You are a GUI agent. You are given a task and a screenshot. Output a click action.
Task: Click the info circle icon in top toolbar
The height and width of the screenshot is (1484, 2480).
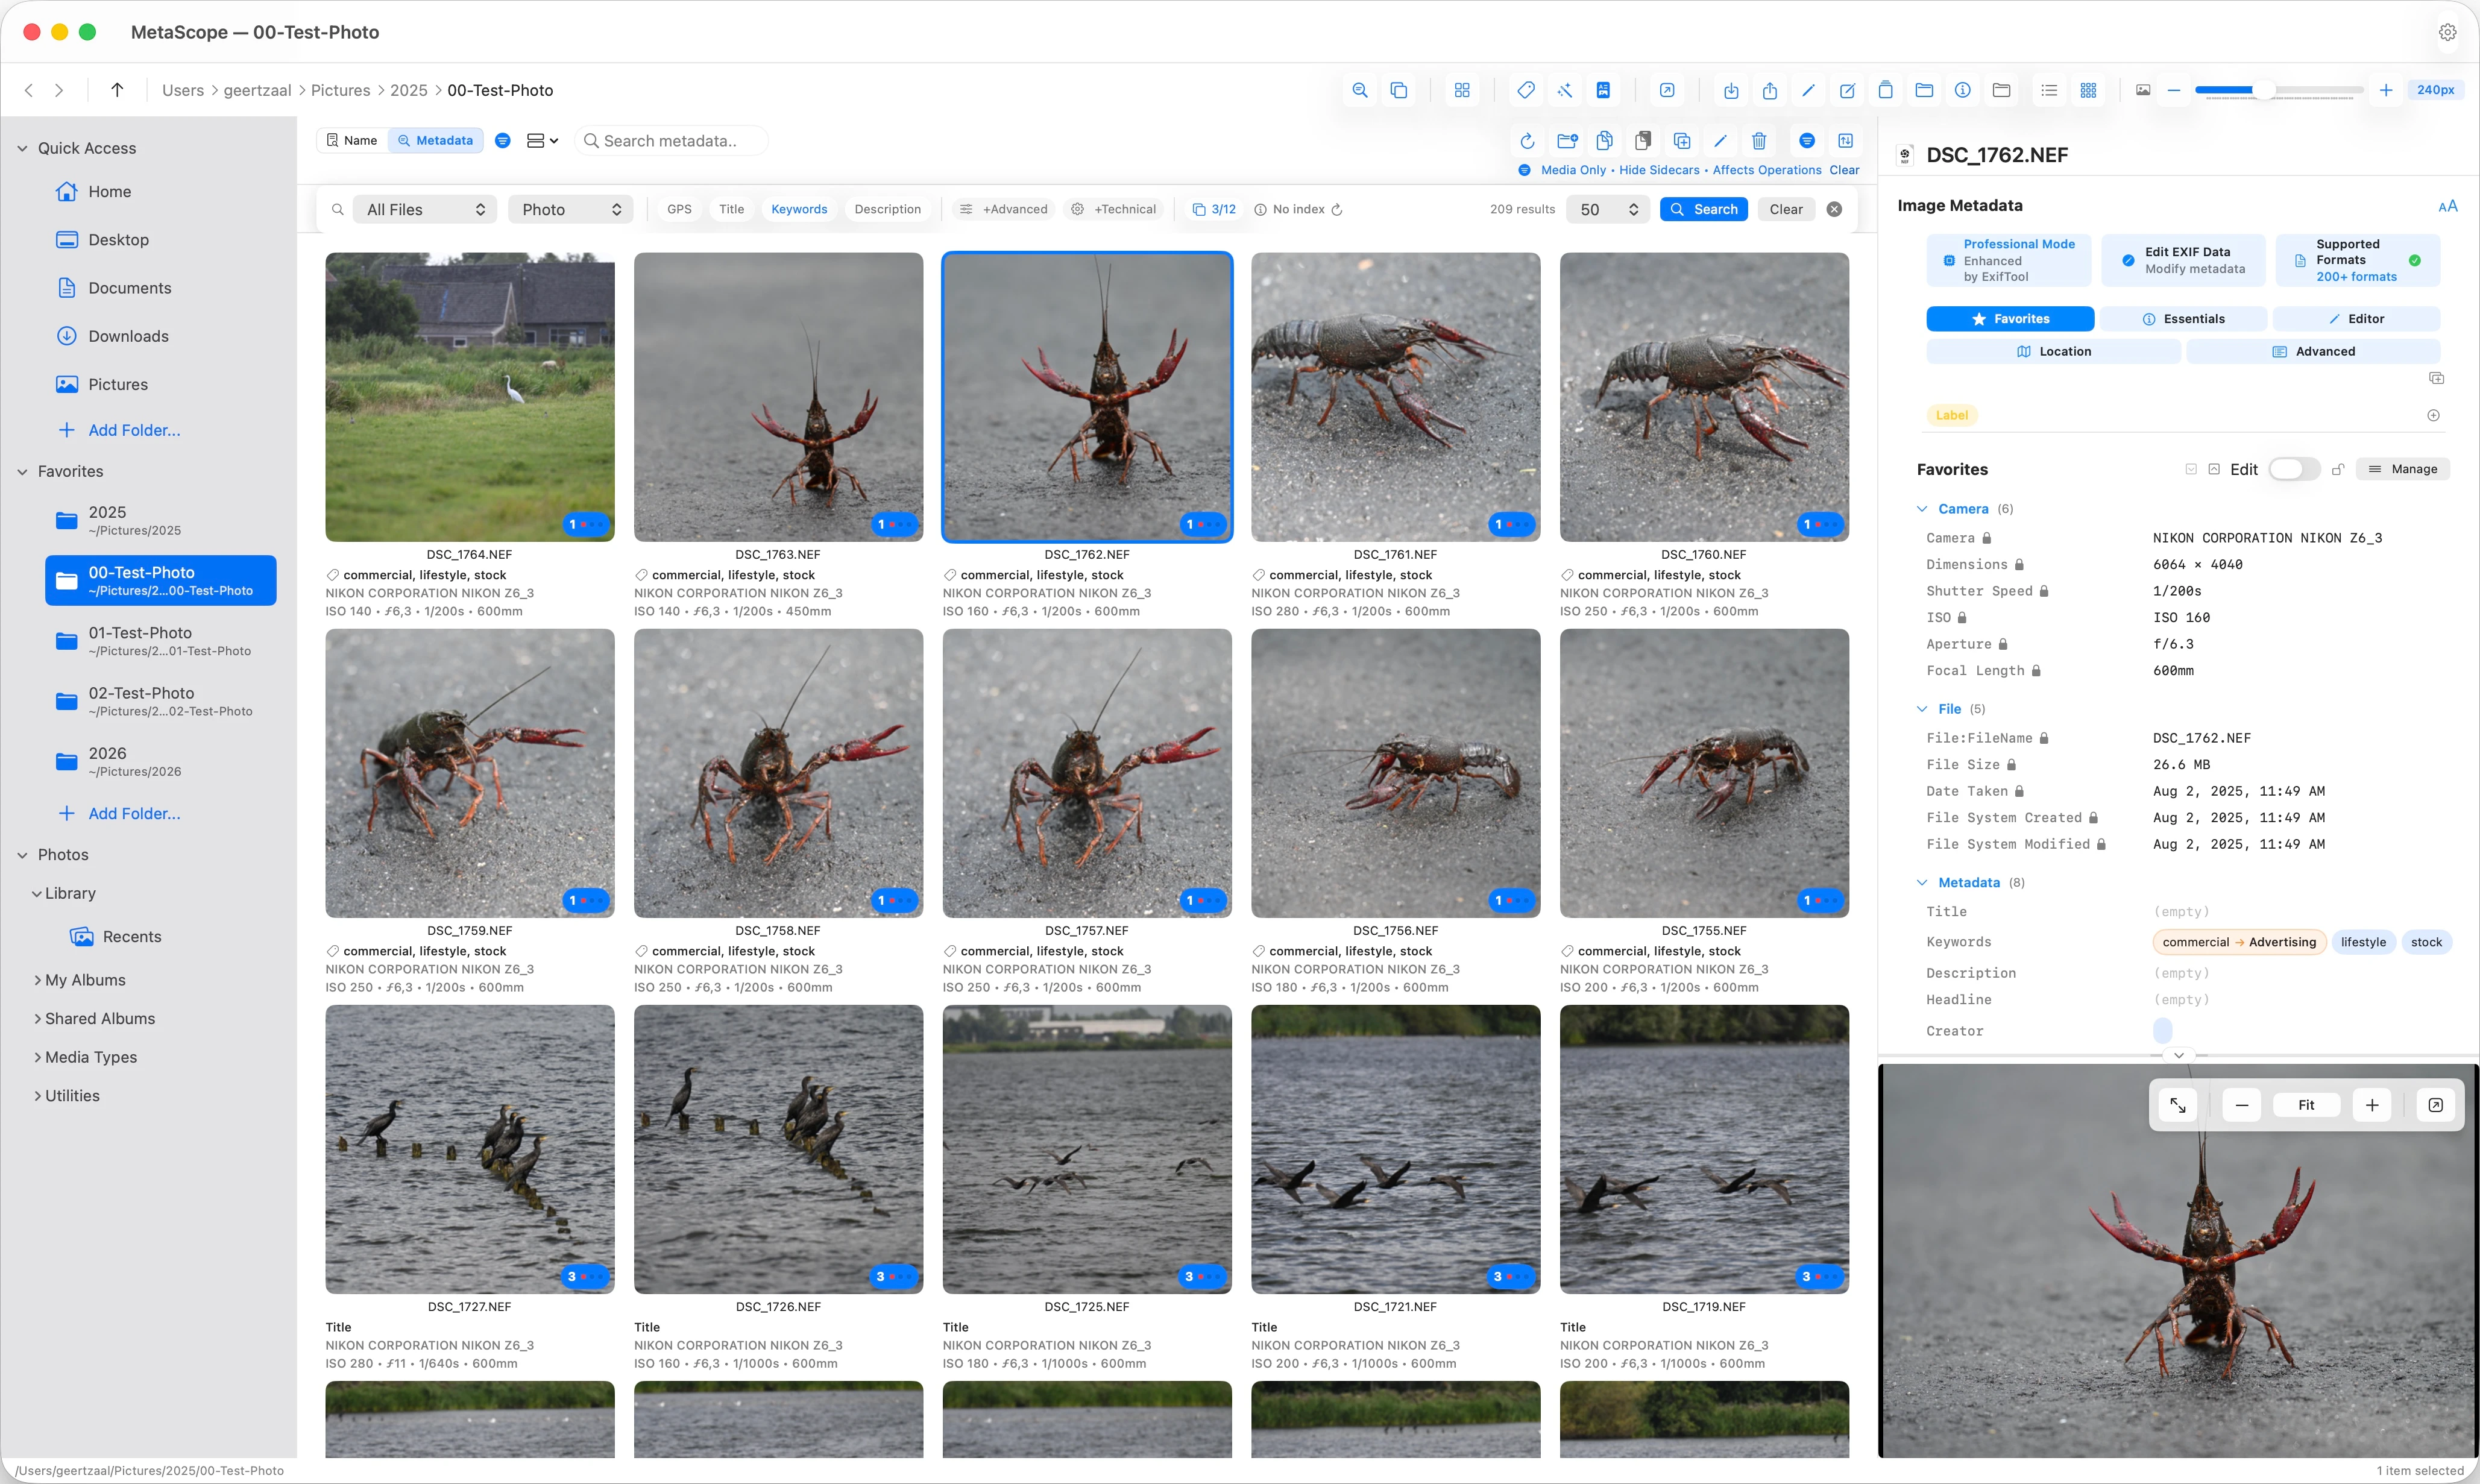1963,90
